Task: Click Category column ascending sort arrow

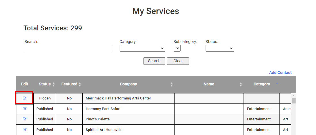Action: 277,83
